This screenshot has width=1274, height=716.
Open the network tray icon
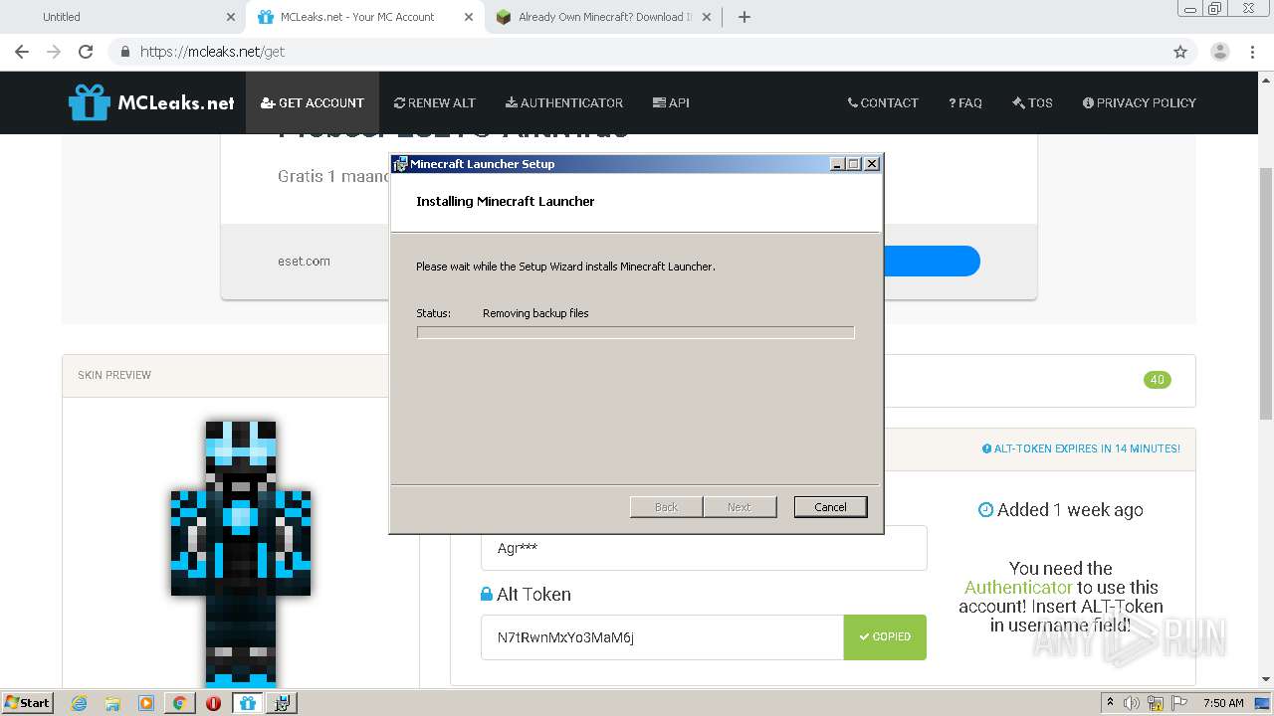1156,703
